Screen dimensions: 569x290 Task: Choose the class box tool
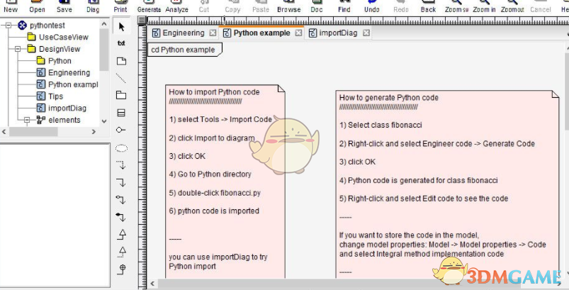(x=121, y=113)
